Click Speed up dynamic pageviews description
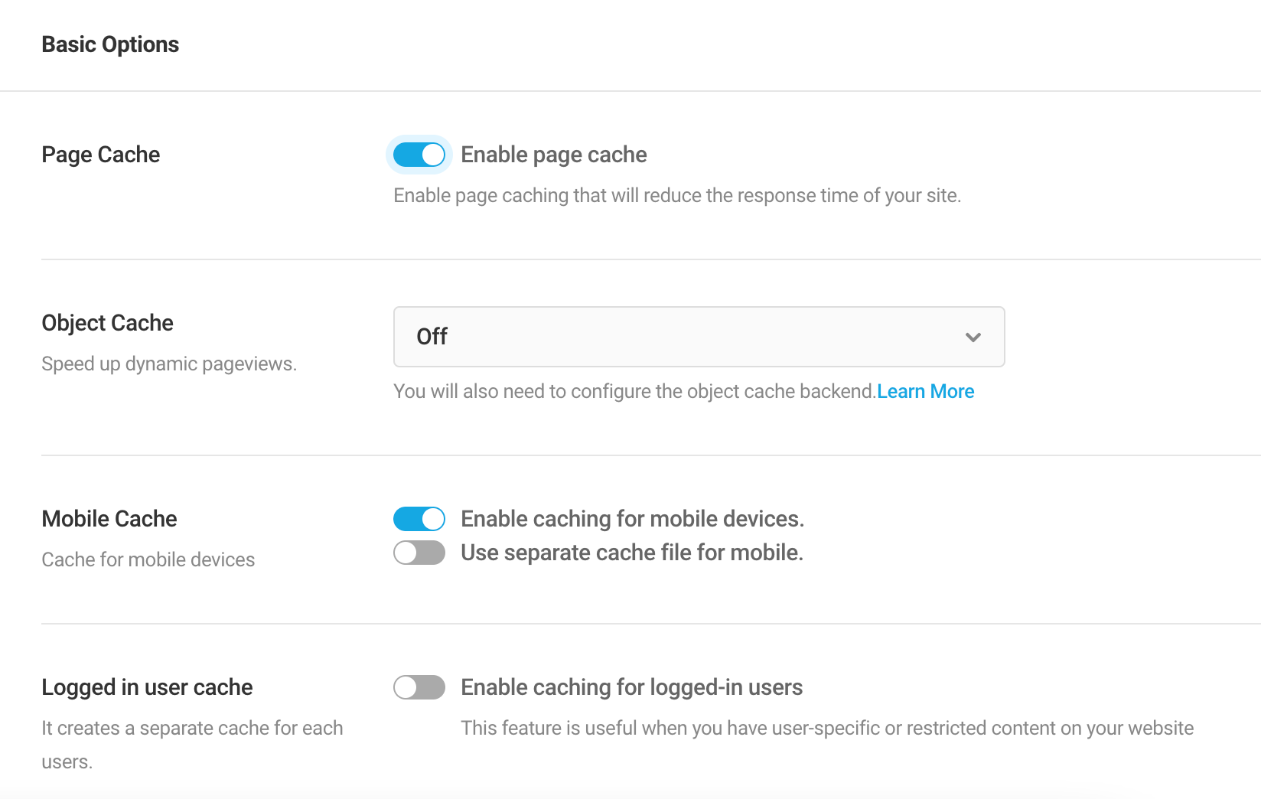 point(168,364)
